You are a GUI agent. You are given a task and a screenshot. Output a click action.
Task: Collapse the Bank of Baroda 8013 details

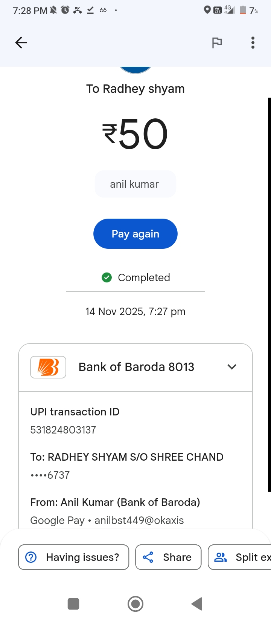[232, 367]
